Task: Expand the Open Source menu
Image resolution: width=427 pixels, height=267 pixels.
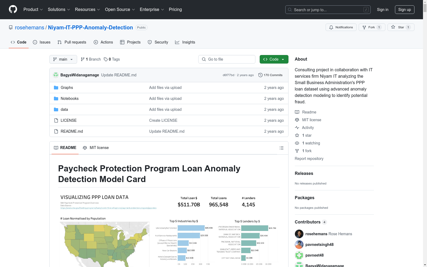Action: (x=120, y=10)
